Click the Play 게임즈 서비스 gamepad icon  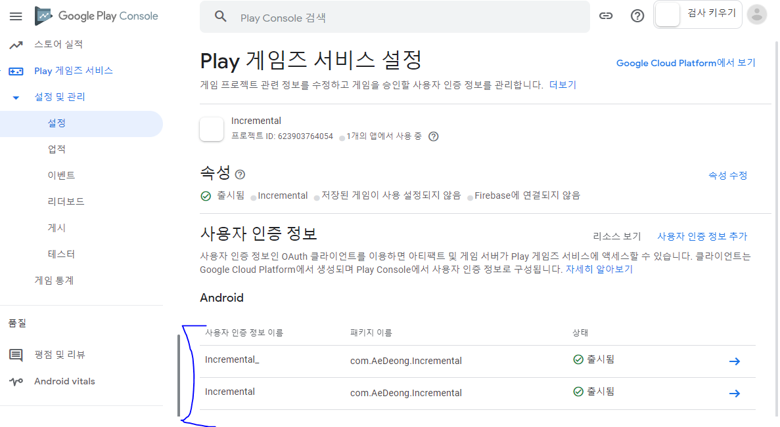16,71
